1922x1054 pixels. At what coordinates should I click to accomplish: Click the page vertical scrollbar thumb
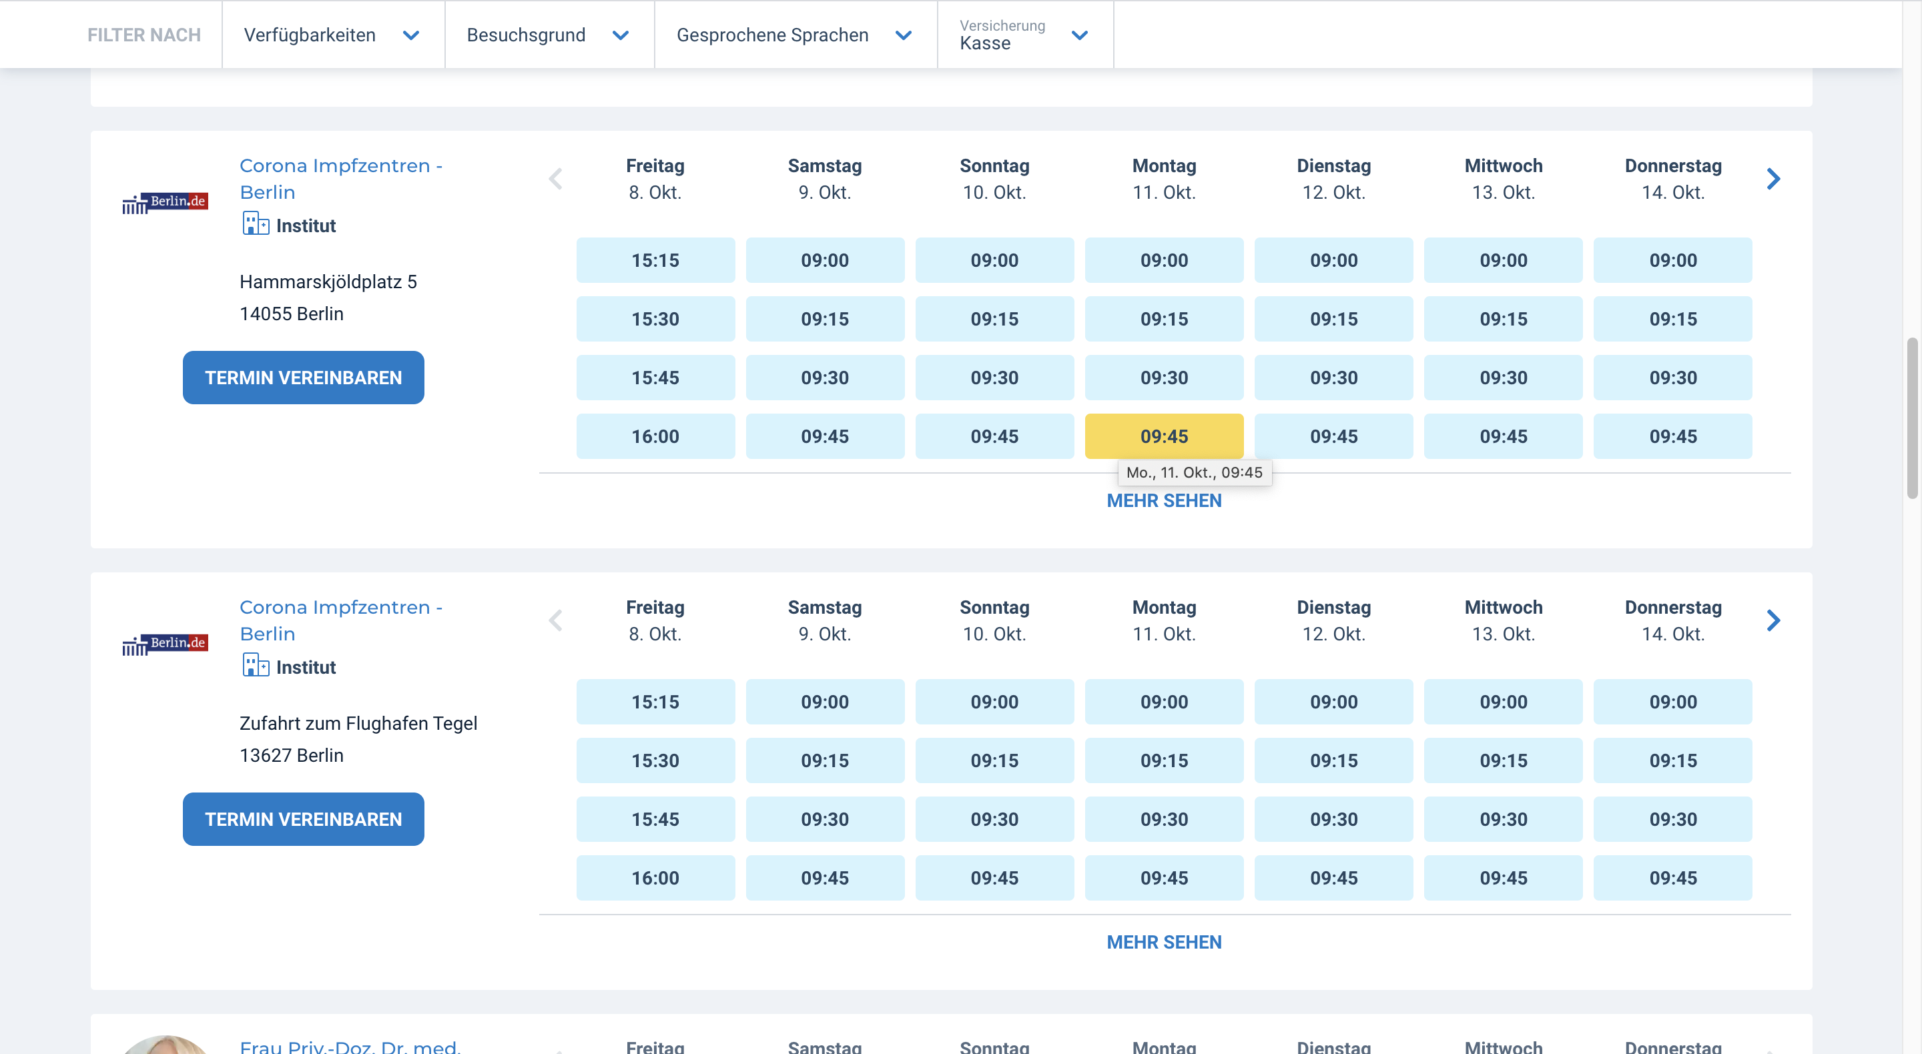(1911, 418)
